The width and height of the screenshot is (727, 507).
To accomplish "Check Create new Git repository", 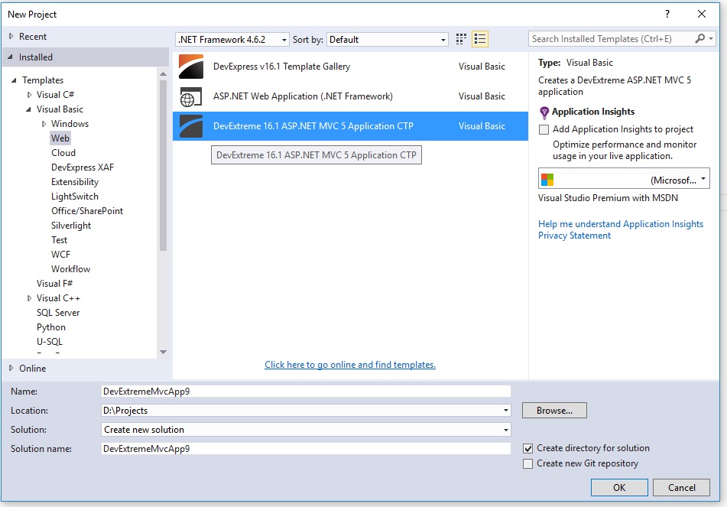I will coord(527,464).
